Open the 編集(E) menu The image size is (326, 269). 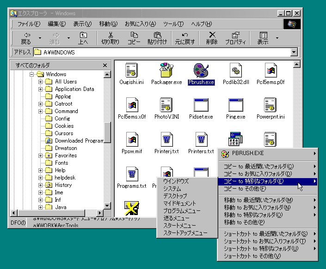[x=57, y=24]
